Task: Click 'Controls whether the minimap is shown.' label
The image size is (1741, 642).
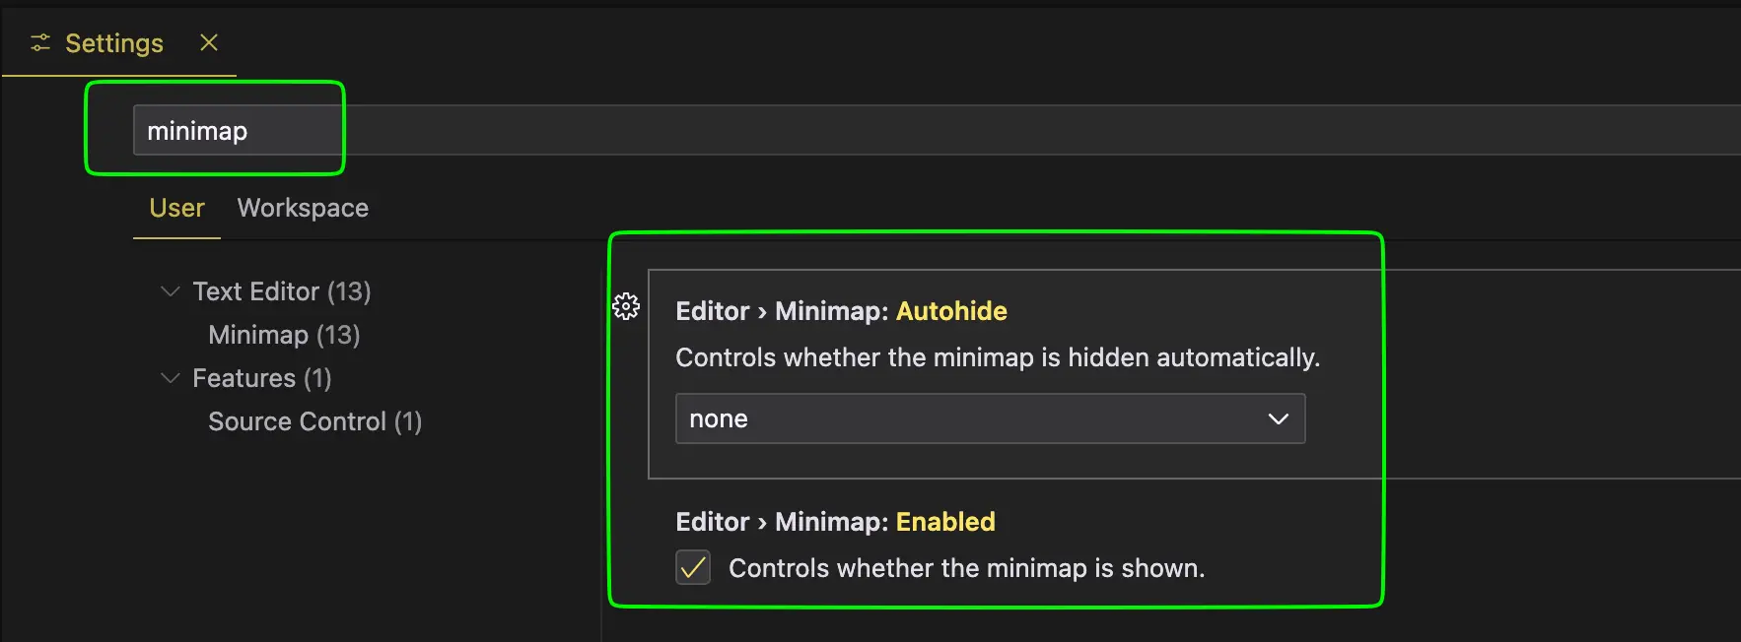Action: (x=966, y=568)
